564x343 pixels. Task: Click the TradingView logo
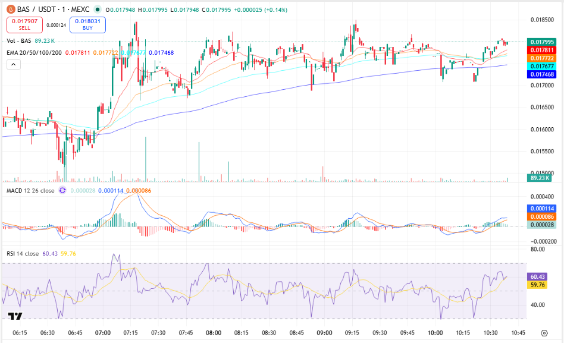tap(15, 316)
